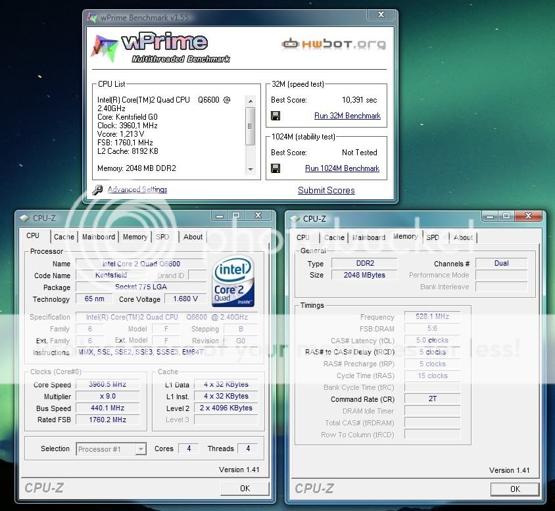555x511 pixels.
Task: Click OK in the right CPU-Z window
Action: pyautogui.click(x=515, y=489)
